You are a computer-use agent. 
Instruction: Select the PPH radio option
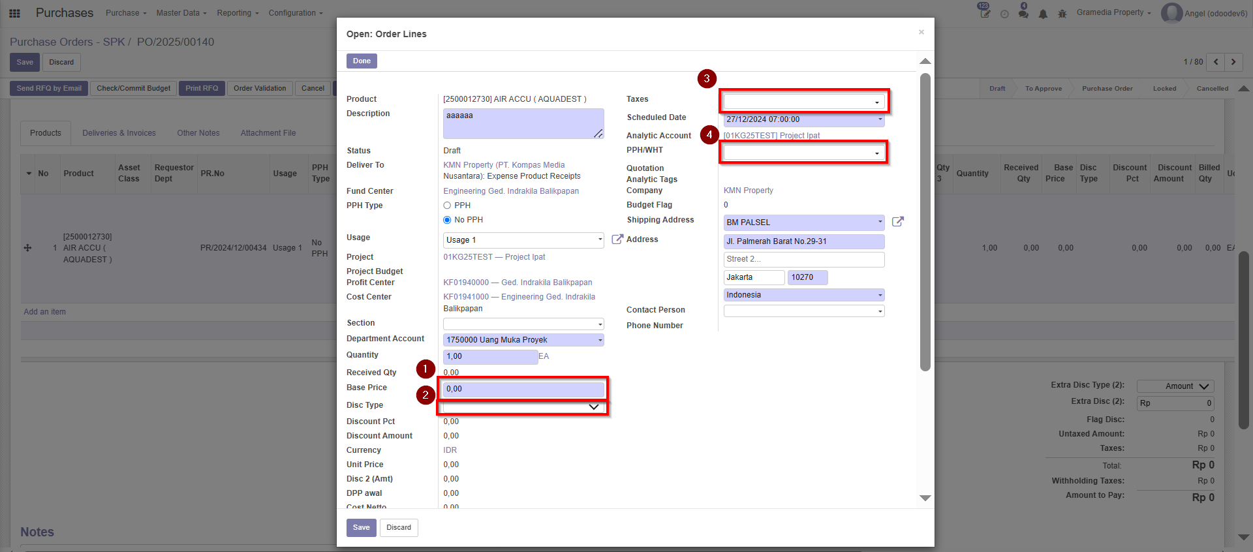447,206
